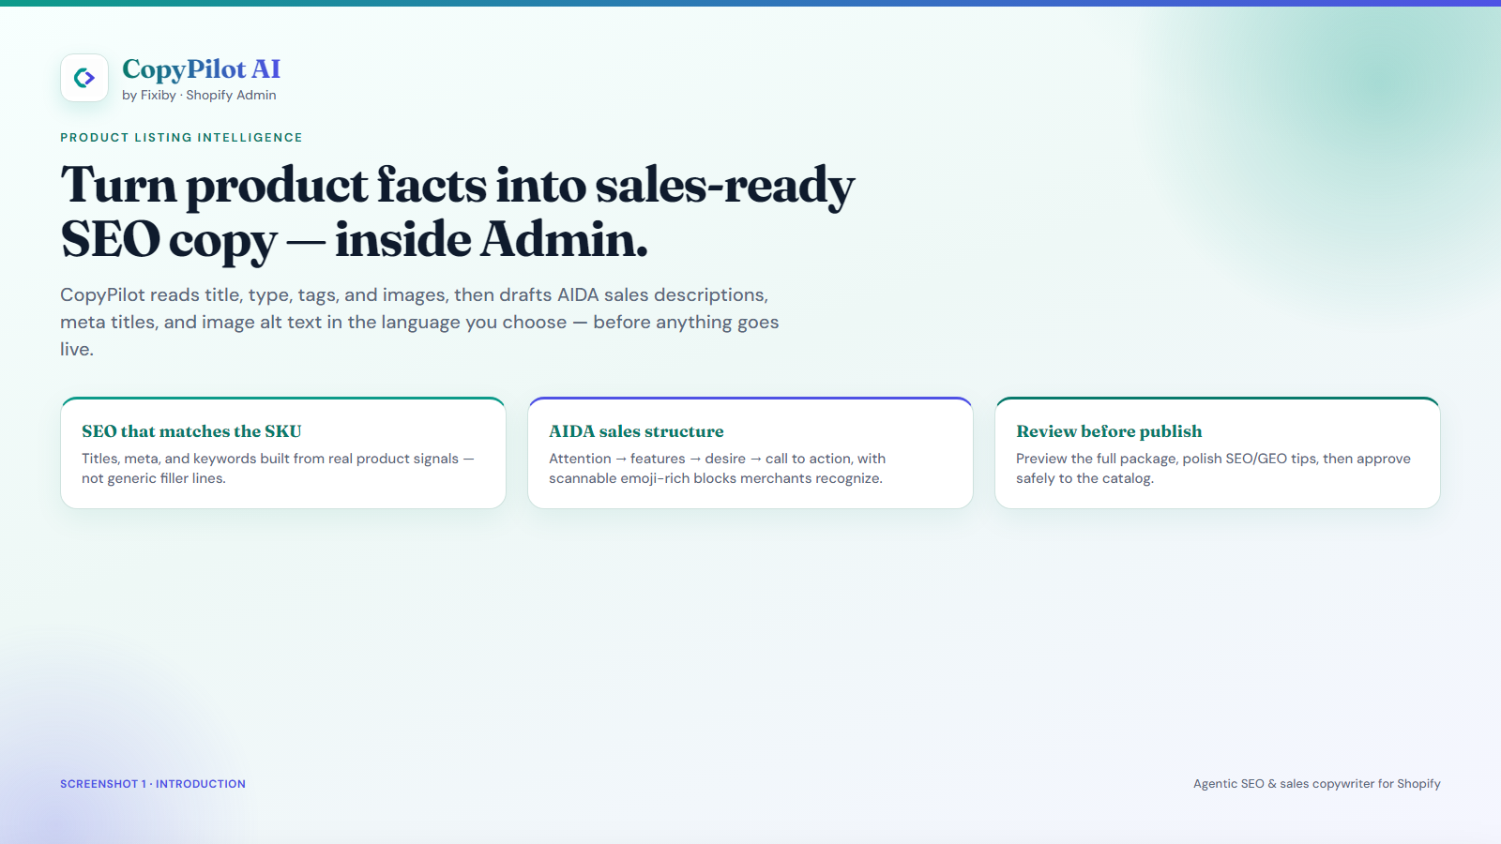This screenshot has width=1501, height=844.
Task: Click the 'SCREENSHOT 1 · INTRODUCTION' footer label
Action: [x=153, y=784]
